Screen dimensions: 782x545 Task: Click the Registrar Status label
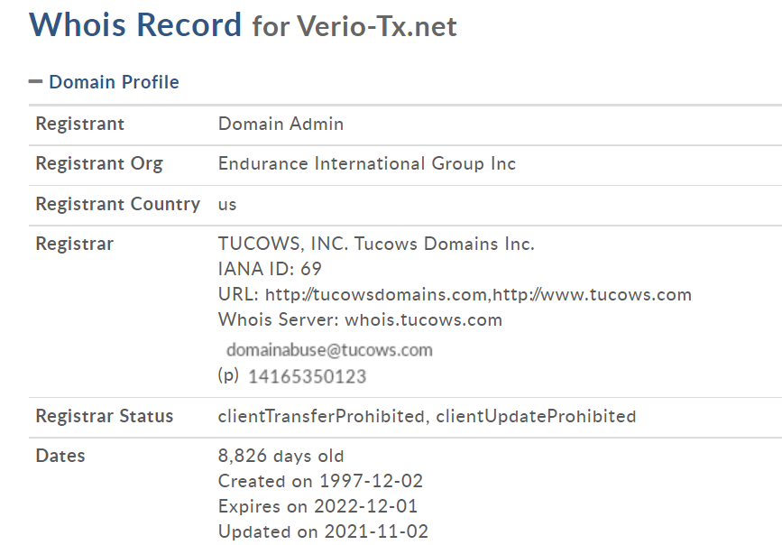pyautogui.click(x=105, y=416)
